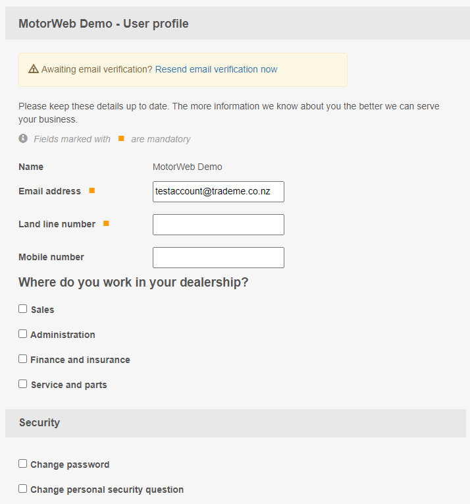Image resolution: width=470 pixels, height=504 pixels.
Task: Toggle the Change password checkbox
Action: (x=23, y=464)
